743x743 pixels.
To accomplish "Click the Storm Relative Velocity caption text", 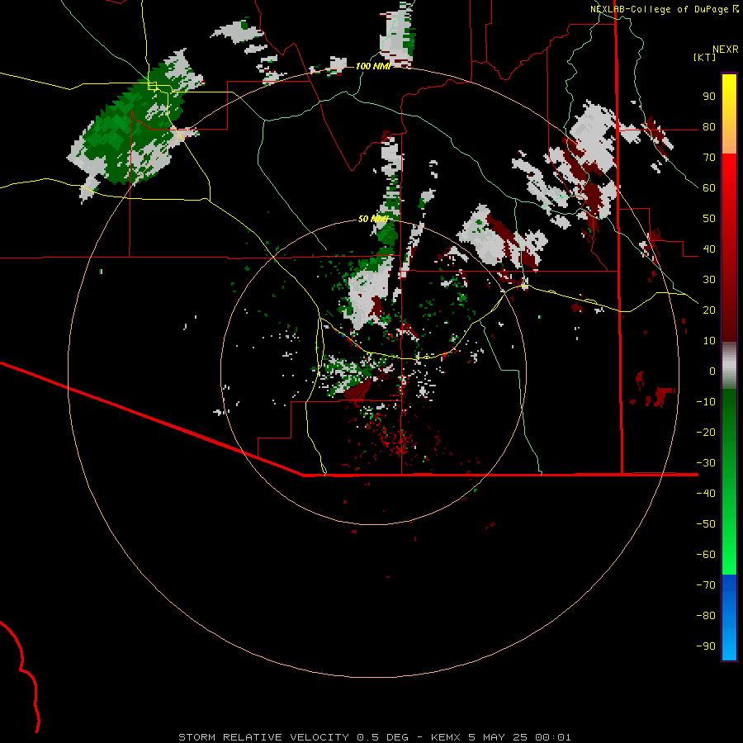I will tap(374, 737).
